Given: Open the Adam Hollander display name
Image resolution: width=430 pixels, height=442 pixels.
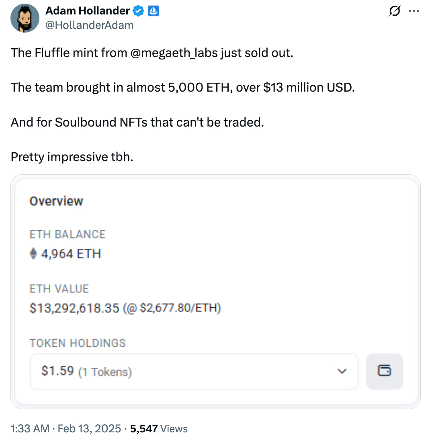Looking at the screenshot, I should [x=88, y=12].
